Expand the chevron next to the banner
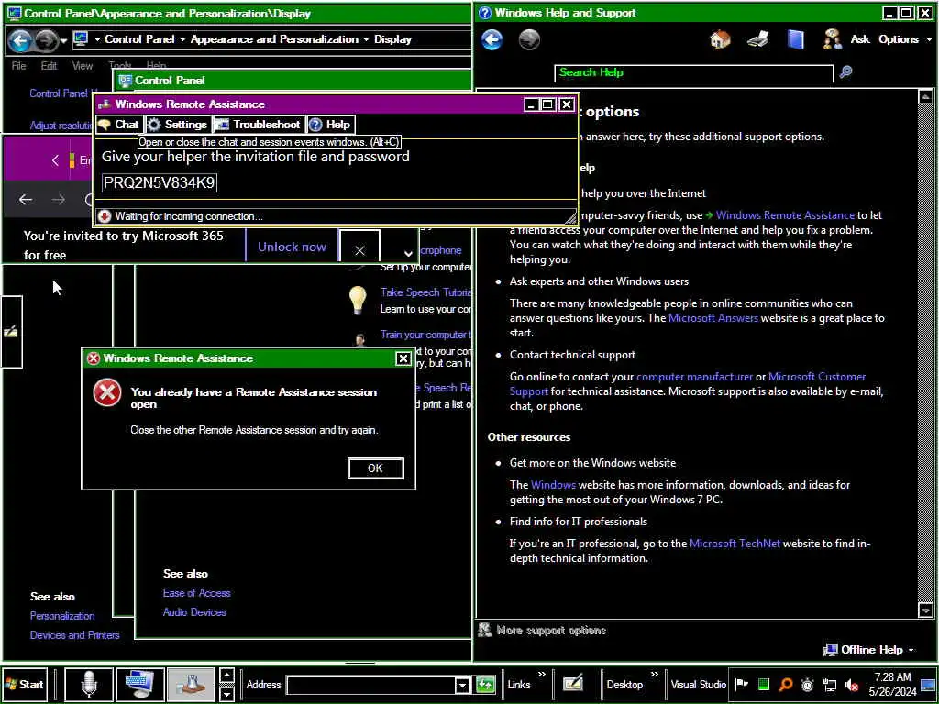Viewport: 939px width, 704px height. [408, 253]
